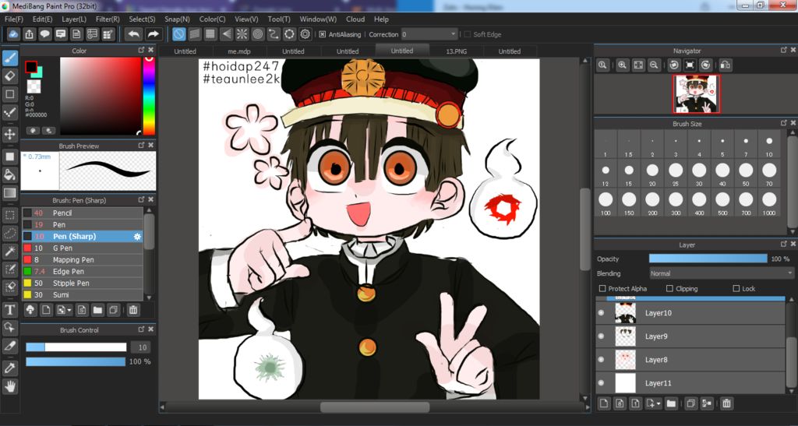Select the G Pen brush

tap(83, 248)
